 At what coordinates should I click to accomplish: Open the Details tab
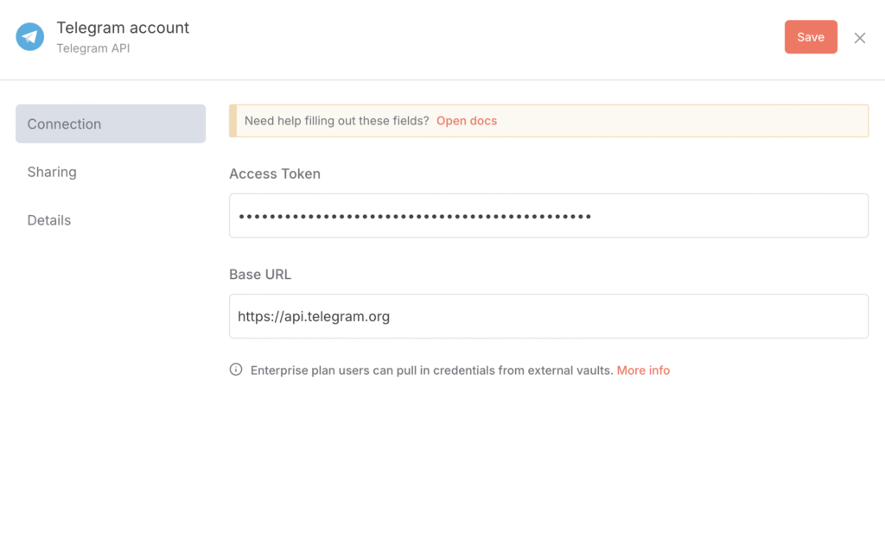tap(48, 220)
